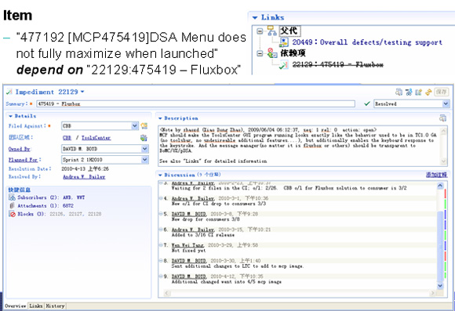
Task: Open the ToolsCenter team area link
Action: tap(96, 138)
